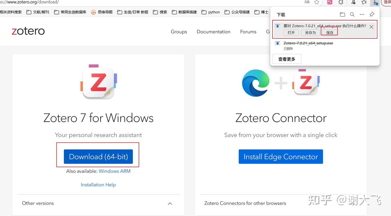Click the Zotero-7.0.21 installer file icon
Viewport: 391px width, 216px height.
point(277,43)
